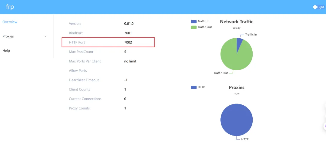
Task: Click the Network Traffic chart title
Action: point(236,22)
